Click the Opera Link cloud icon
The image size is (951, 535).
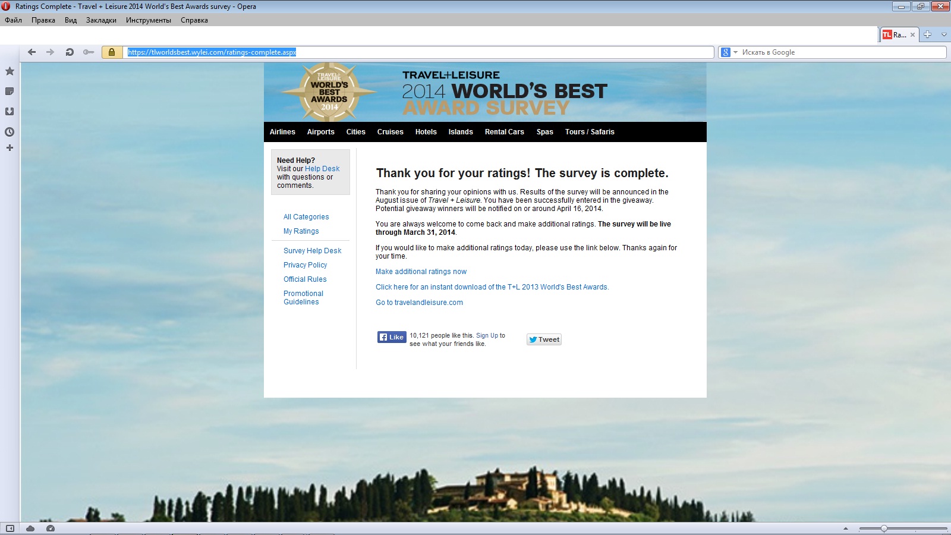pos(30,528)
